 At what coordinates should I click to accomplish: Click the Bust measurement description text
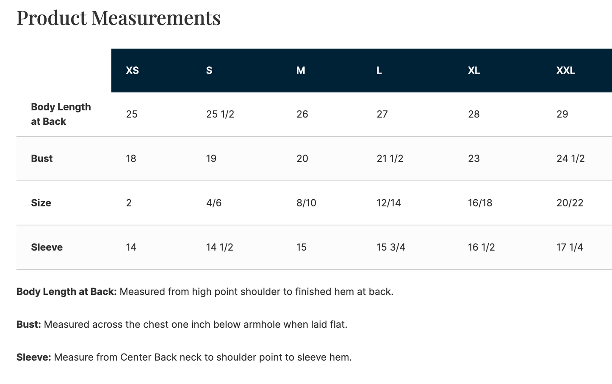click(x=182, y=325)
